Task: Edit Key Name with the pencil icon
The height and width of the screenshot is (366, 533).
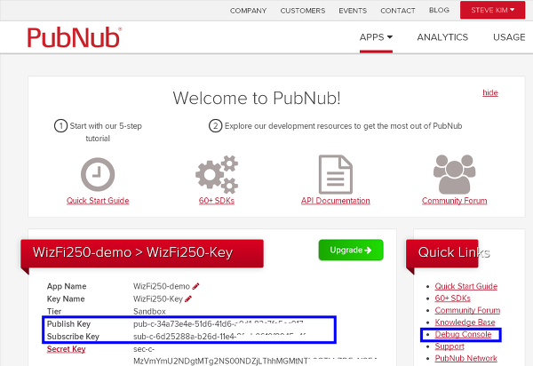Action: (188, 298)
